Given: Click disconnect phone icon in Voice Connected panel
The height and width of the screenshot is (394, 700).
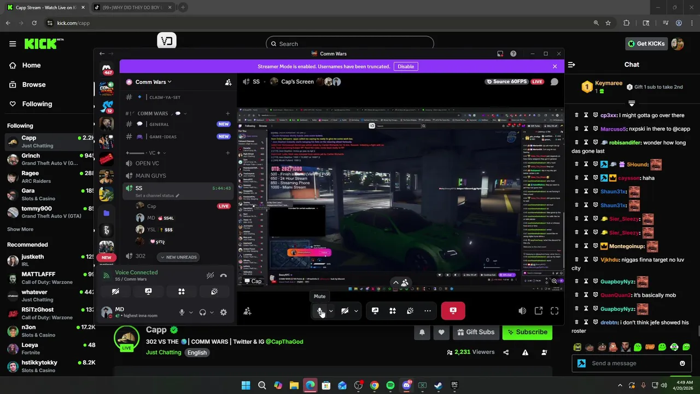Looking at the screenshot, I should 223,276.
